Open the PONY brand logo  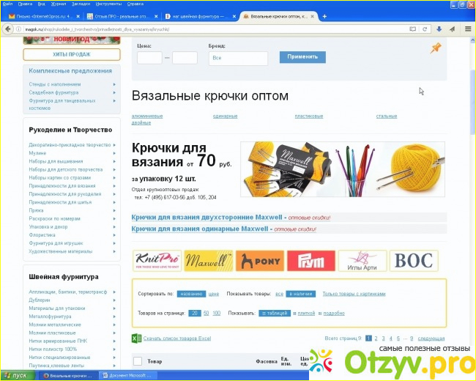259,260
